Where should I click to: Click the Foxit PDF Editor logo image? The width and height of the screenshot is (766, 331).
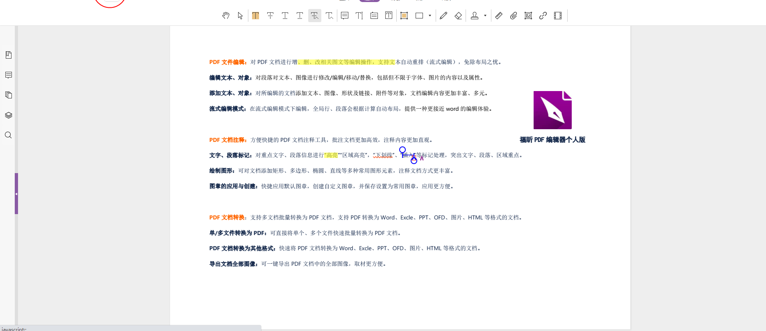pyautogui.click(x=552, y=110)
